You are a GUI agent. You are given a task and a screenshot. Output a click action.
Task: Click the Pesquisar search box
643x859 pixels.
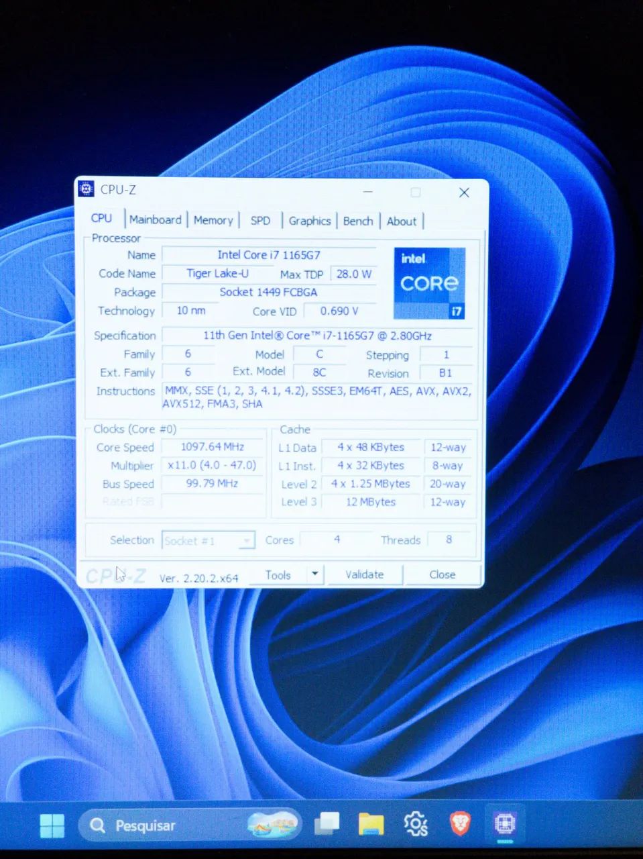(x=189, y=825)
